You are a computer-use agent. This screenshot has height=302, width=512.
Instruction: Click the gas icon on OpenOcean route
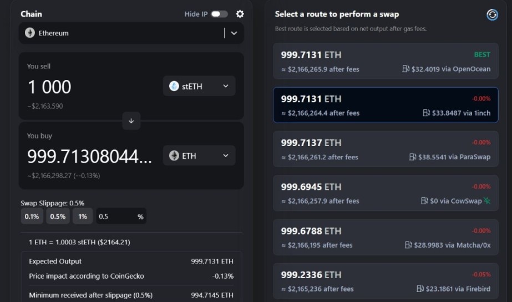click(x=406, y=69)
